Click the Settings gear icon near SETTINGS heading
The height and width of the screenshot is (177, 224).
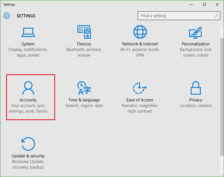pyautogui.click(x=7, y=16)
